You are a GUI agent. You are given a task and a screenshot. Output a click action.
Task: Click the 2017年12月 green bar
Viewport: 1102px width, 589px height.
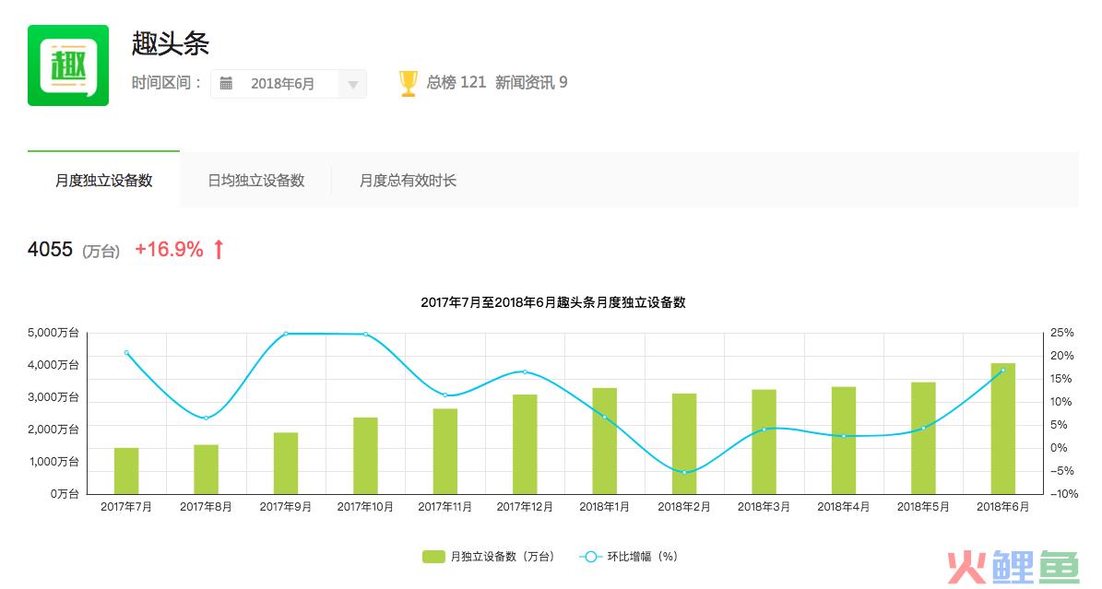(x=525, y=444)
